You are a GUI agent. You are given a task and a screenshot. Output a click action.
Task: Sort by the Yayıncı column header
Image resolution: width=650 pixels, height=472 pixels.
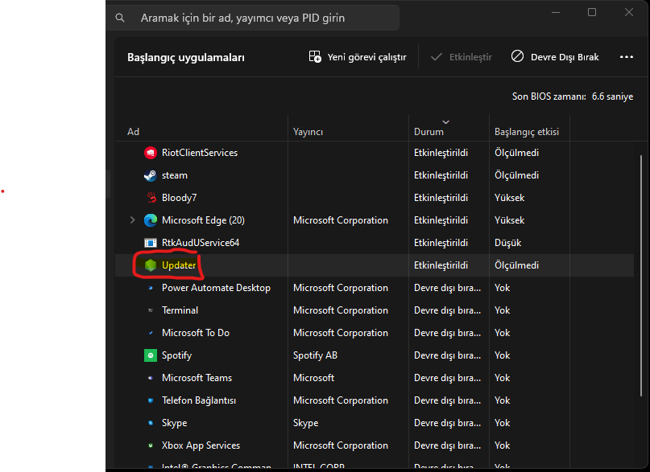pyautogui.click(x=308, y=132)
